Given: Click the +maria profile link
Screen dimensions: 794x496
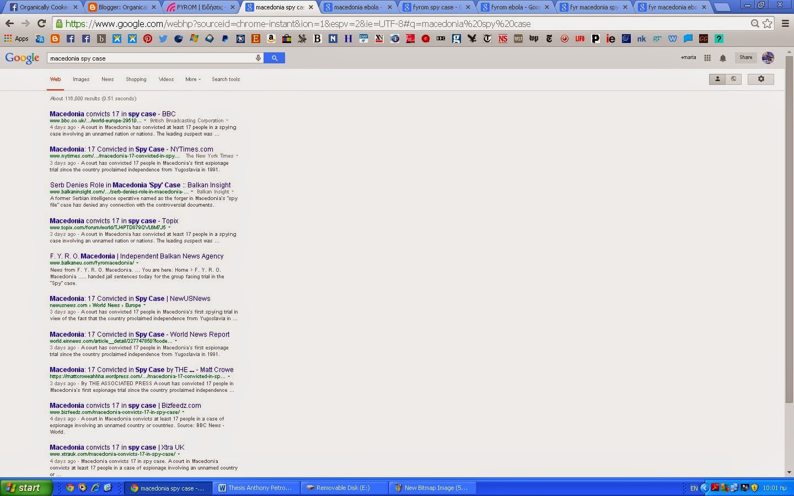Looking at the screenshot, I should click(x=688, y=57).
